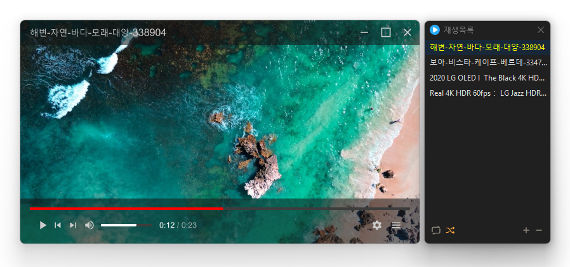This screenshot has width=570, height=267.
Task: Close the 재생목록 playlist panel
Action: (540, 30)
